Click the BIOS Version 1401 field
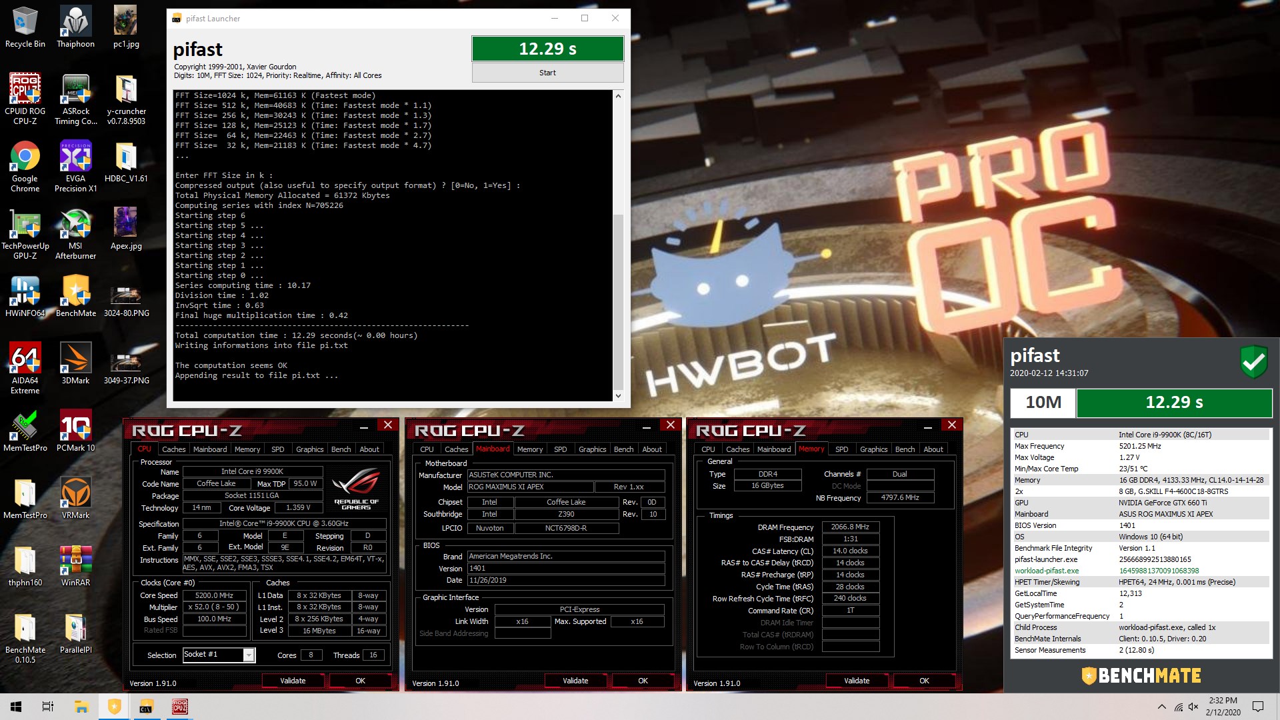Image resolution: width=1280 pixels, height=720 pixels. coord(565,568)
